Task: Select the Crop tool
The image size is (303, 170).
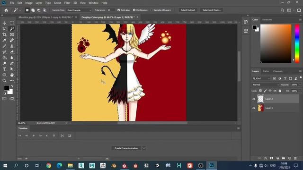Action: coord(4,34)
